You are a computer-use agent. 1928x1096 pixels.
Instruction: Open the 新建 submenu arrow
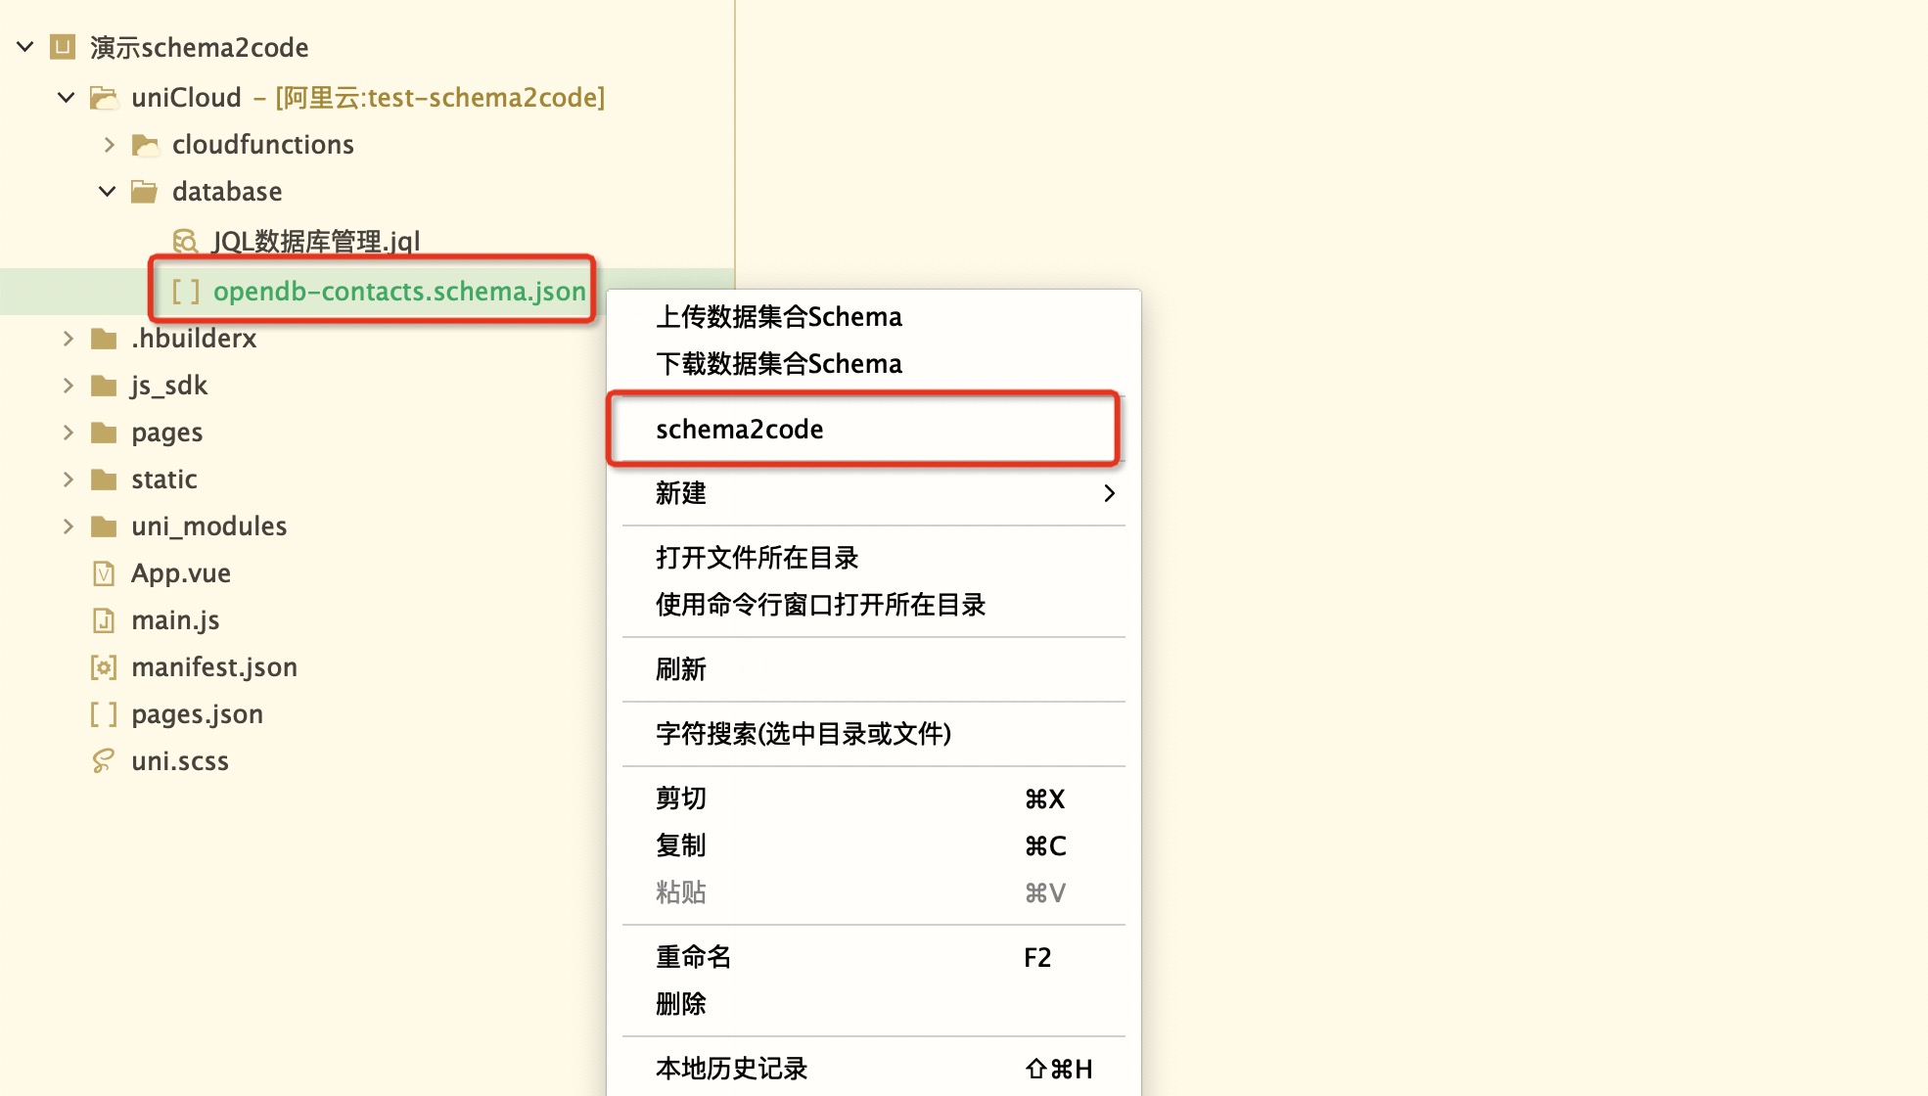1109,493
